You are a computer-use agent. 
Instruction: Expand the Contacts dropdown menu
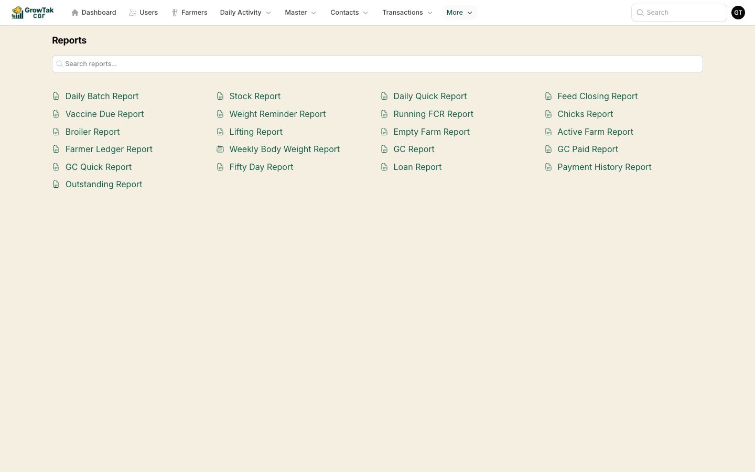coord(349,13)
